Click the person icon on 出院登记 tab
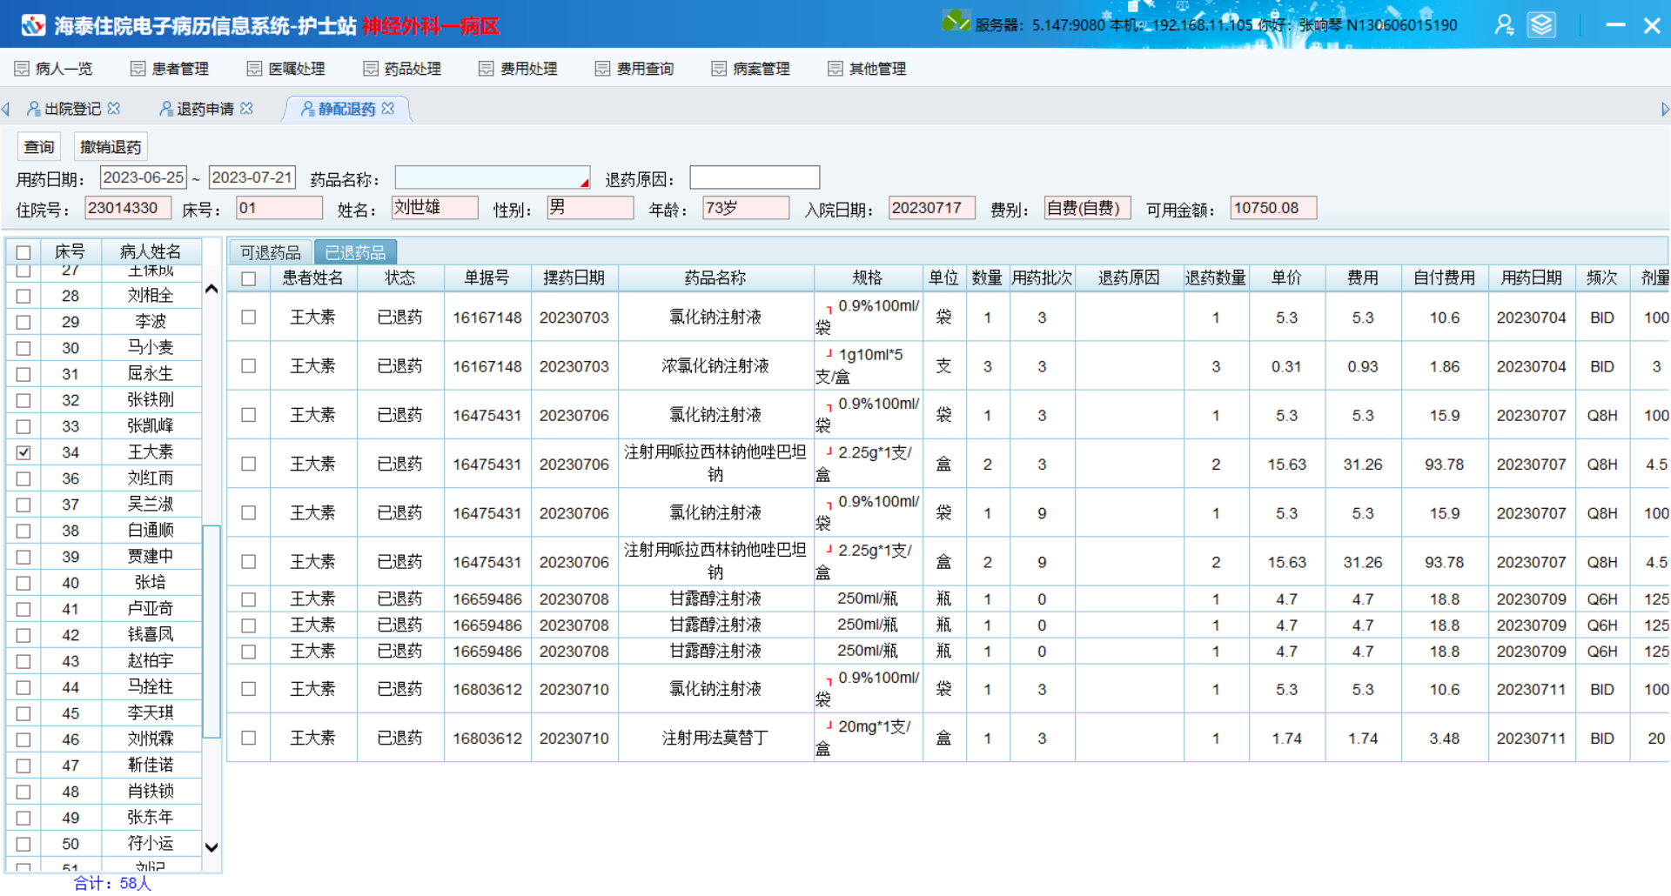This screenshot has height=896, width=1671. point(34,109)
